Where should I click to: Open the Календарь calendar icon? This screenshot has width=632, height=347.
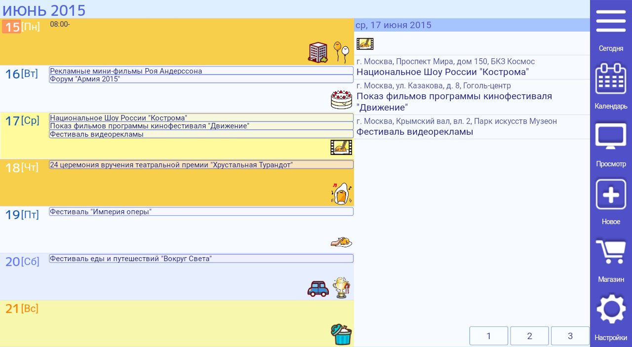[611, 78]
